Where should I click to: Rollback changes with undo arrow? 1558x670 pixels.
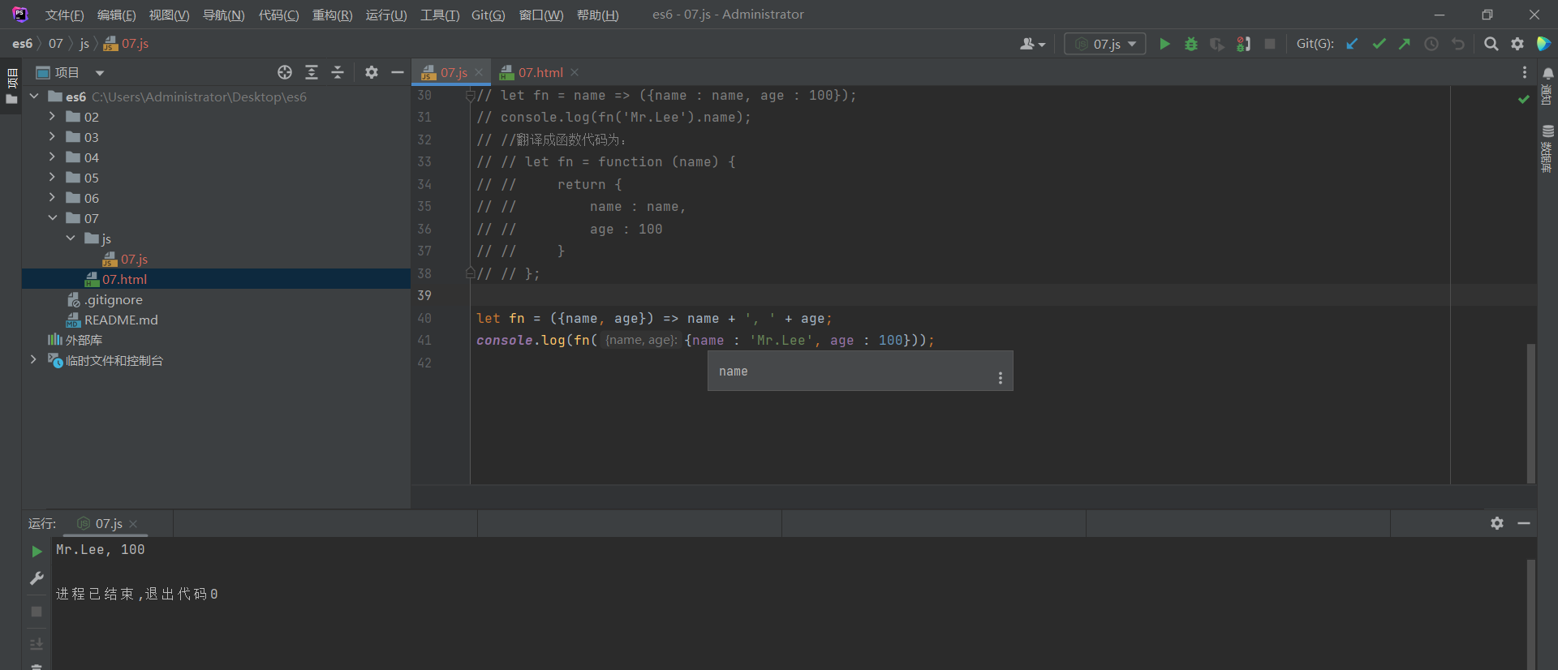click(1458, 44)
